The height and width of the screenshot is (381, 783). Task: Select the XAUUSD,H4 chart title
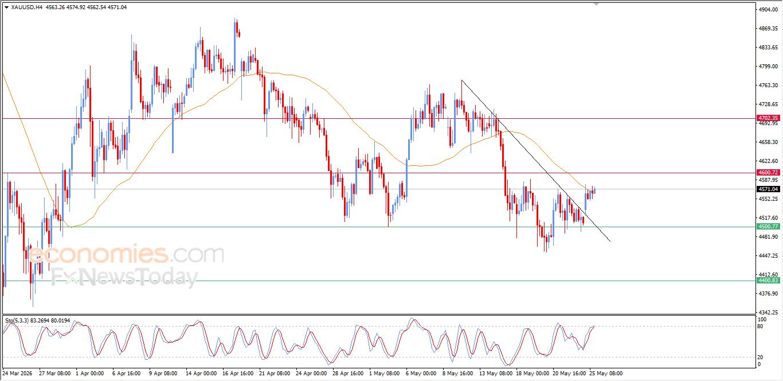point(26,7)
